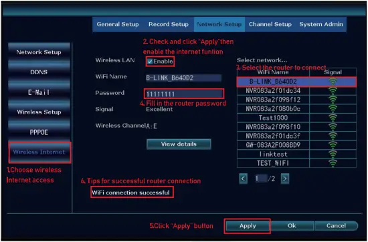Click signal icon of linktest row
This screenshot has height=242, width=368.
point(333,154)
